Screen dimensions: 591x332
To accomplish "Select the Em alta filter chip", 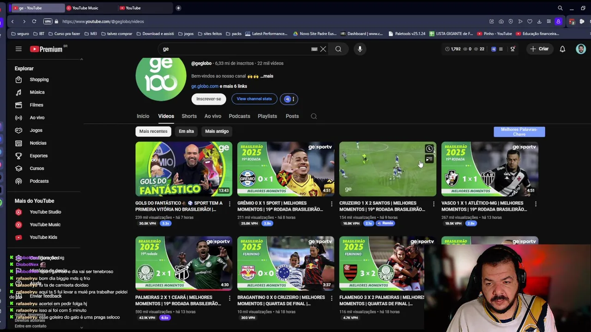I will click(x=186, y=131).
